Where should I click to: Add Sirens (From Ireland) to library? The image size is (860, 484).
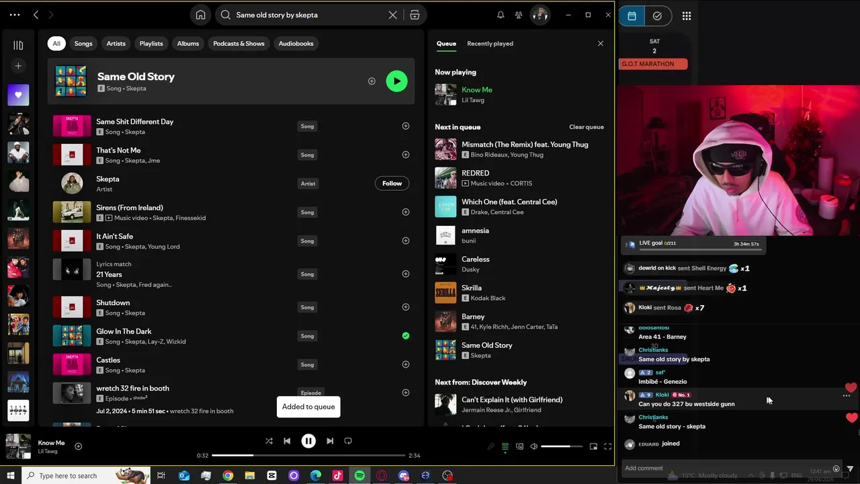(405, 212)
